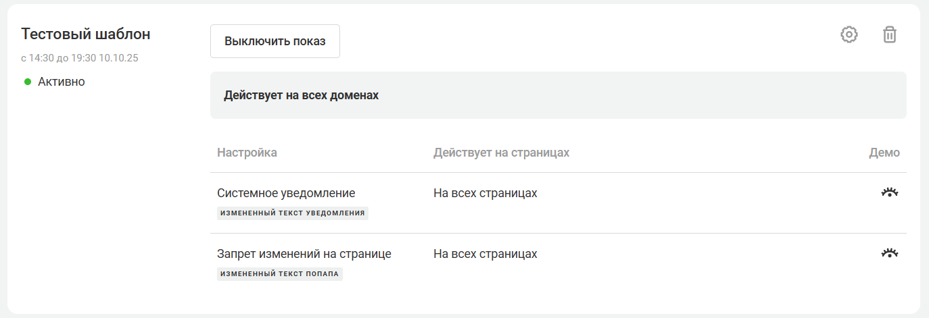Click На всех страницах for Запрет изменений

pyautogui.click(x=485, y=254)
